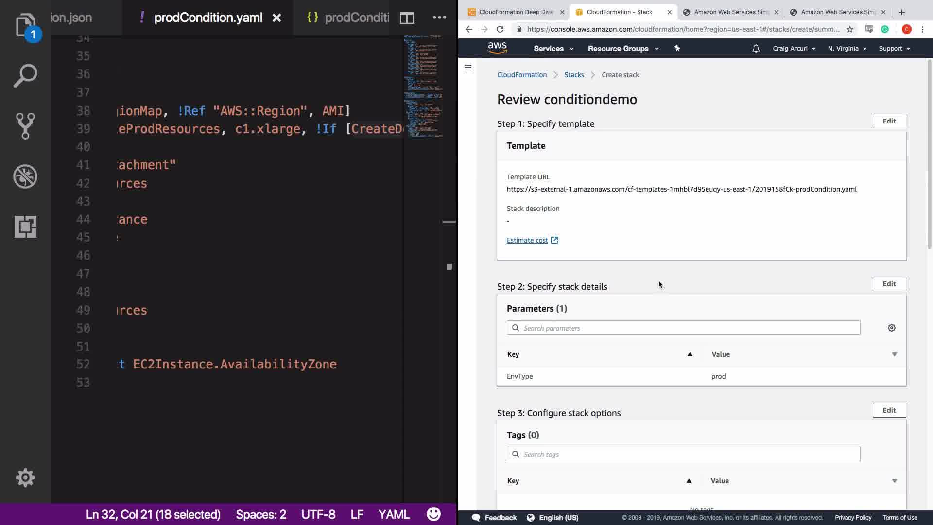
Task: Click the Manage gear icon
Action: pos(25,478)
